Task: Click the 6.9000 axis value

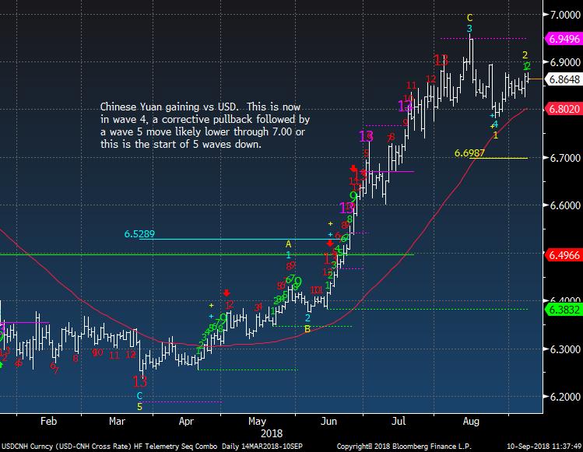Action: [564, 62]
